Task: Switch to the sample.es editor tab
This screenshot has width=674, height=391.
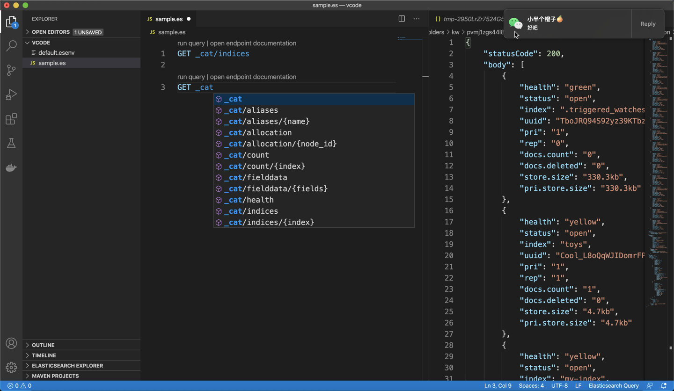Action: tap(169, 19)
